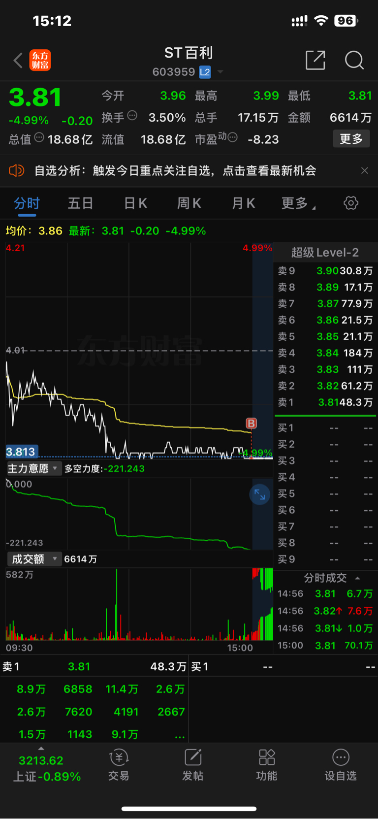Switch to 月K tab

[243, 203]
